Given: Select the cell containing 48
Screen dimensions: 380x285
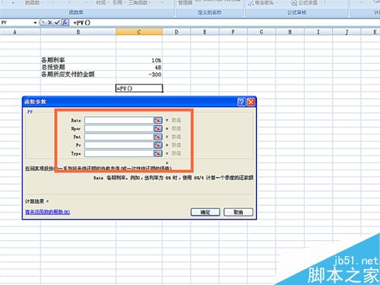Looking at the screenshot, I should click(139, 68).
